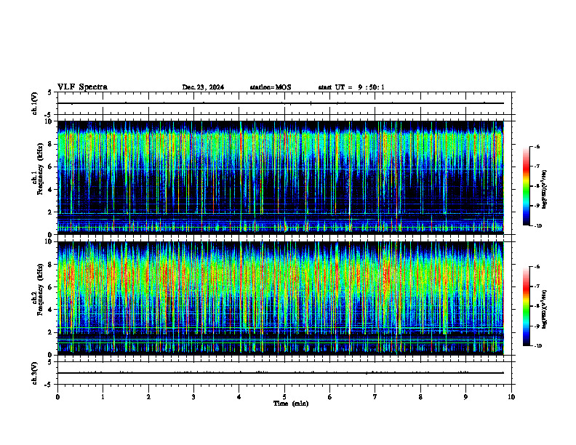Click the '-10' label on ch.2 color bar
This screenshot has height=445, width=576.
click(x=537, y=346)
